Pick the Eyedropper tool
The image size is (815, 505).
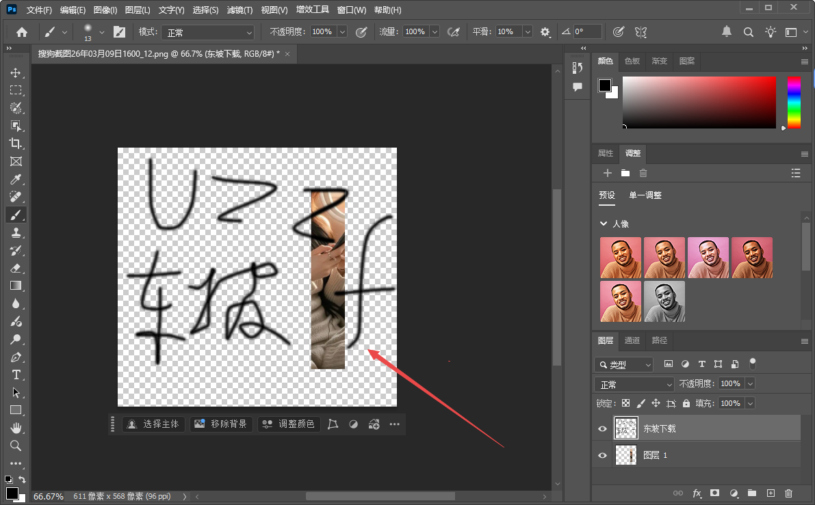[x=16, y=179]
